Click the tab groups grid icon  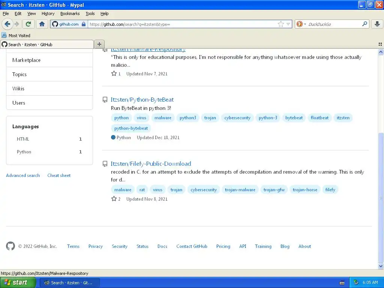pos(380,44)
